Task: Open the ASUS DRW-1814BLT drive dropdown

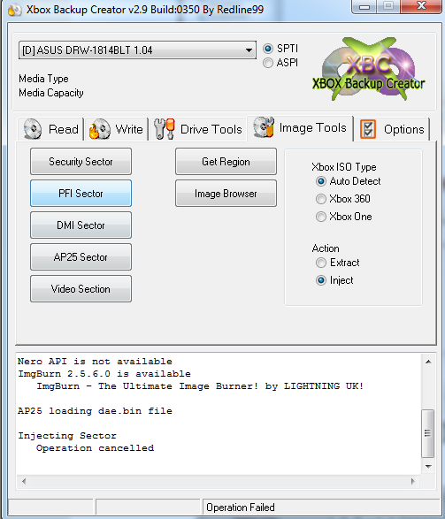Action: coord(137,50)
